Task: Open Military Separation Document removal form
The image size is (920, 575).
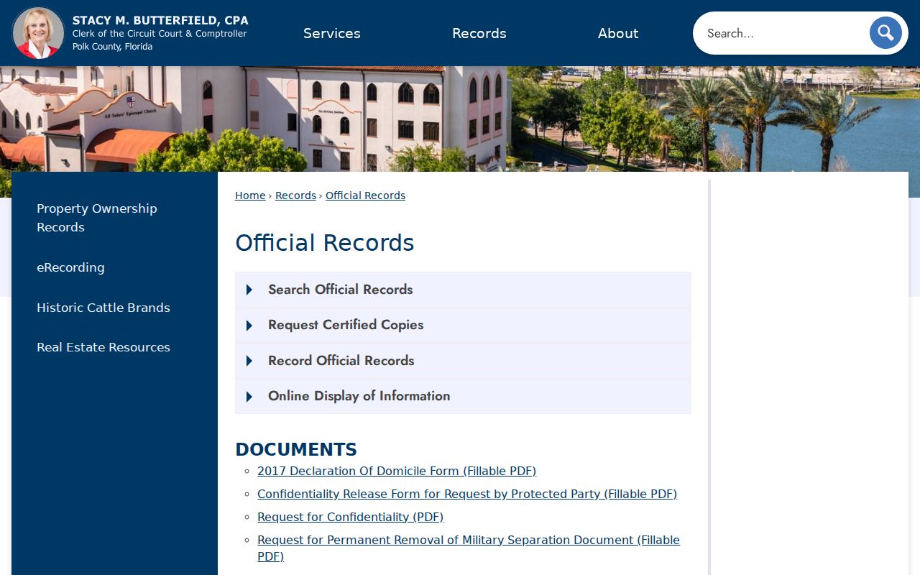Action: tap(469, 548)
